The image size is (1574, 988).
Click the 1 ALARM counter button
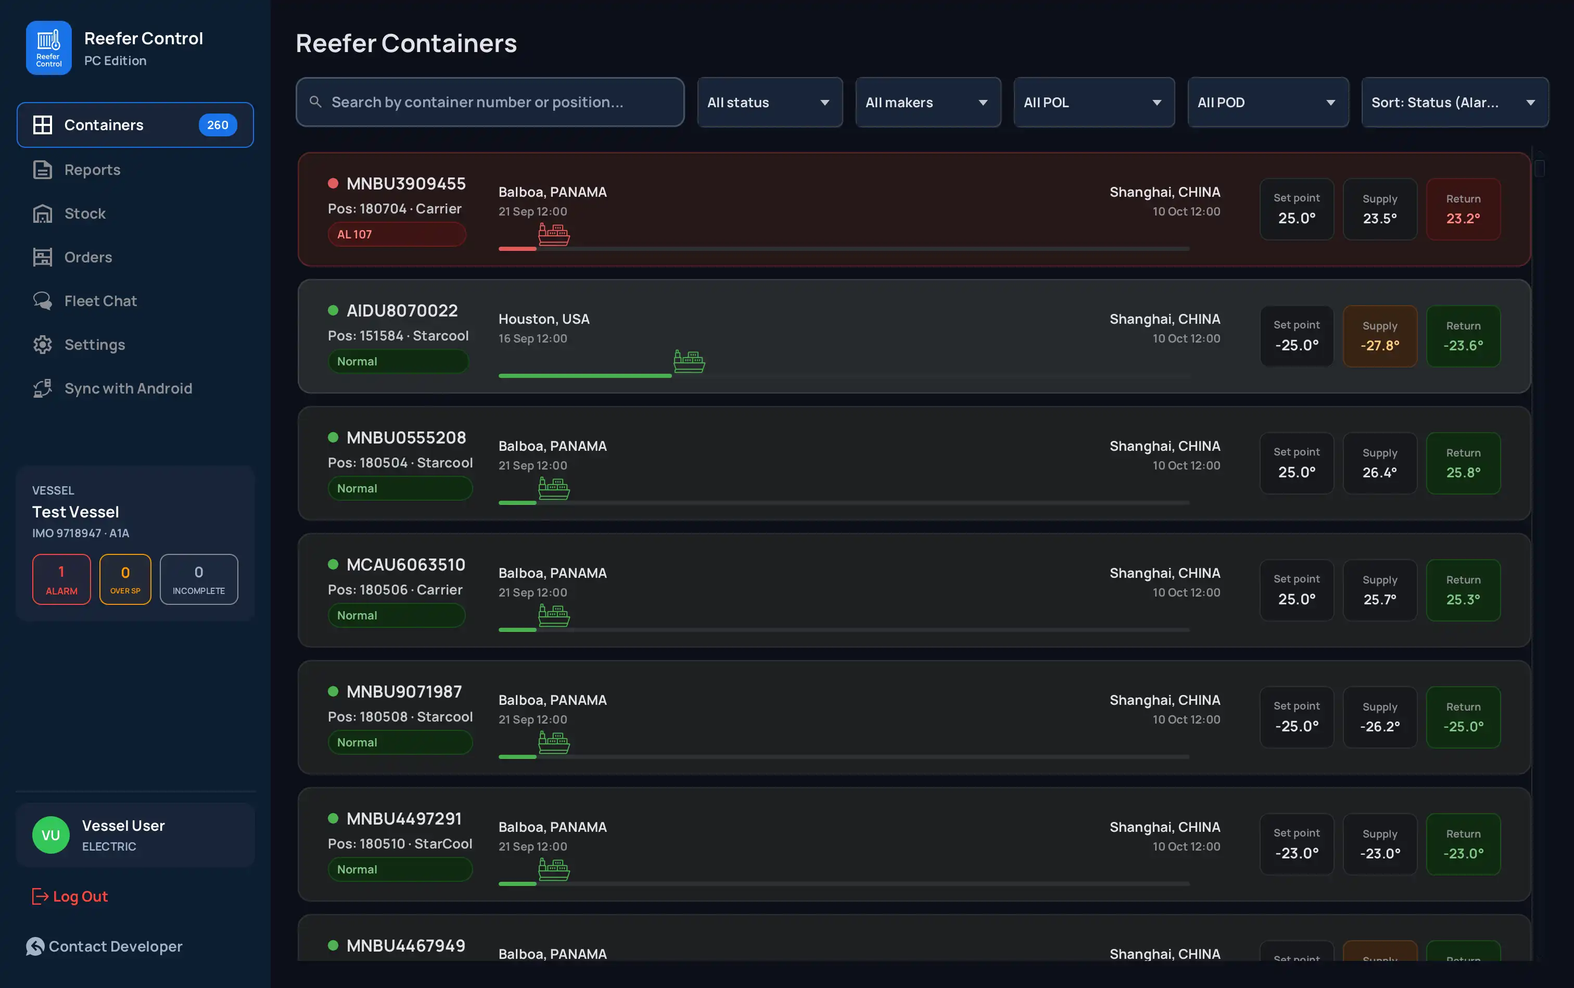tap(61, 579)
